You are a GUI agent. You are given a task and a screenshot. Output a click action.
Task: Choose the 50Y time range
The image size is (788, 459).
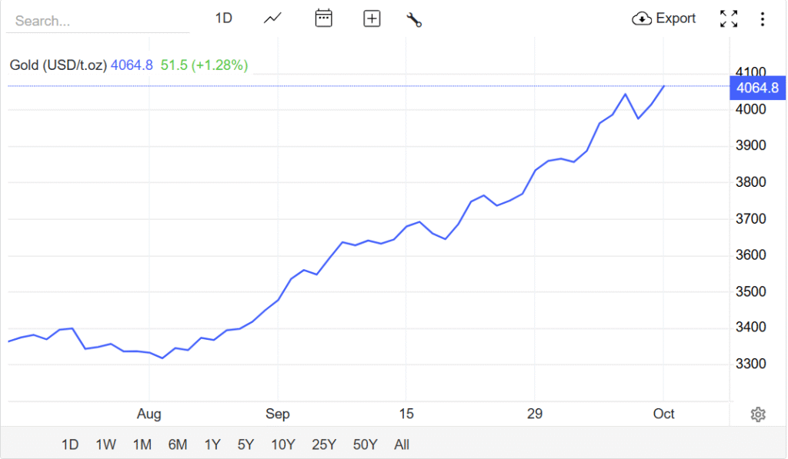[x=365, y=444]
